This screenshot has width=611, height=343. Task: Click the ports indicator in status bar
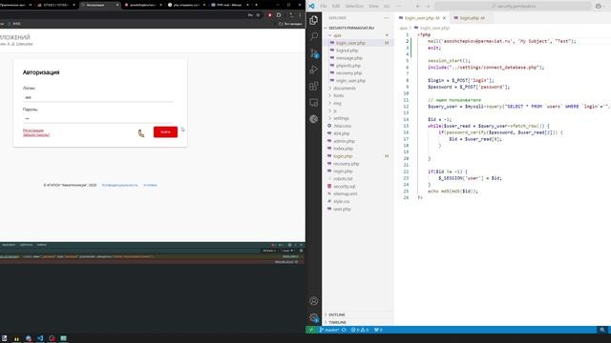378,330
